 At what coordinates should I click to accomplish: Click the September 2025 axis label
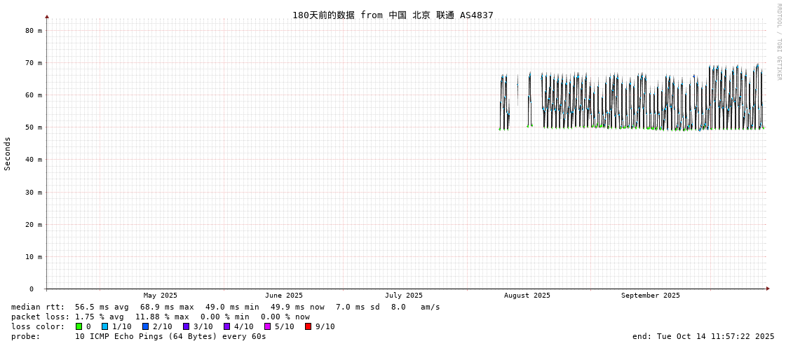[651, 296]
